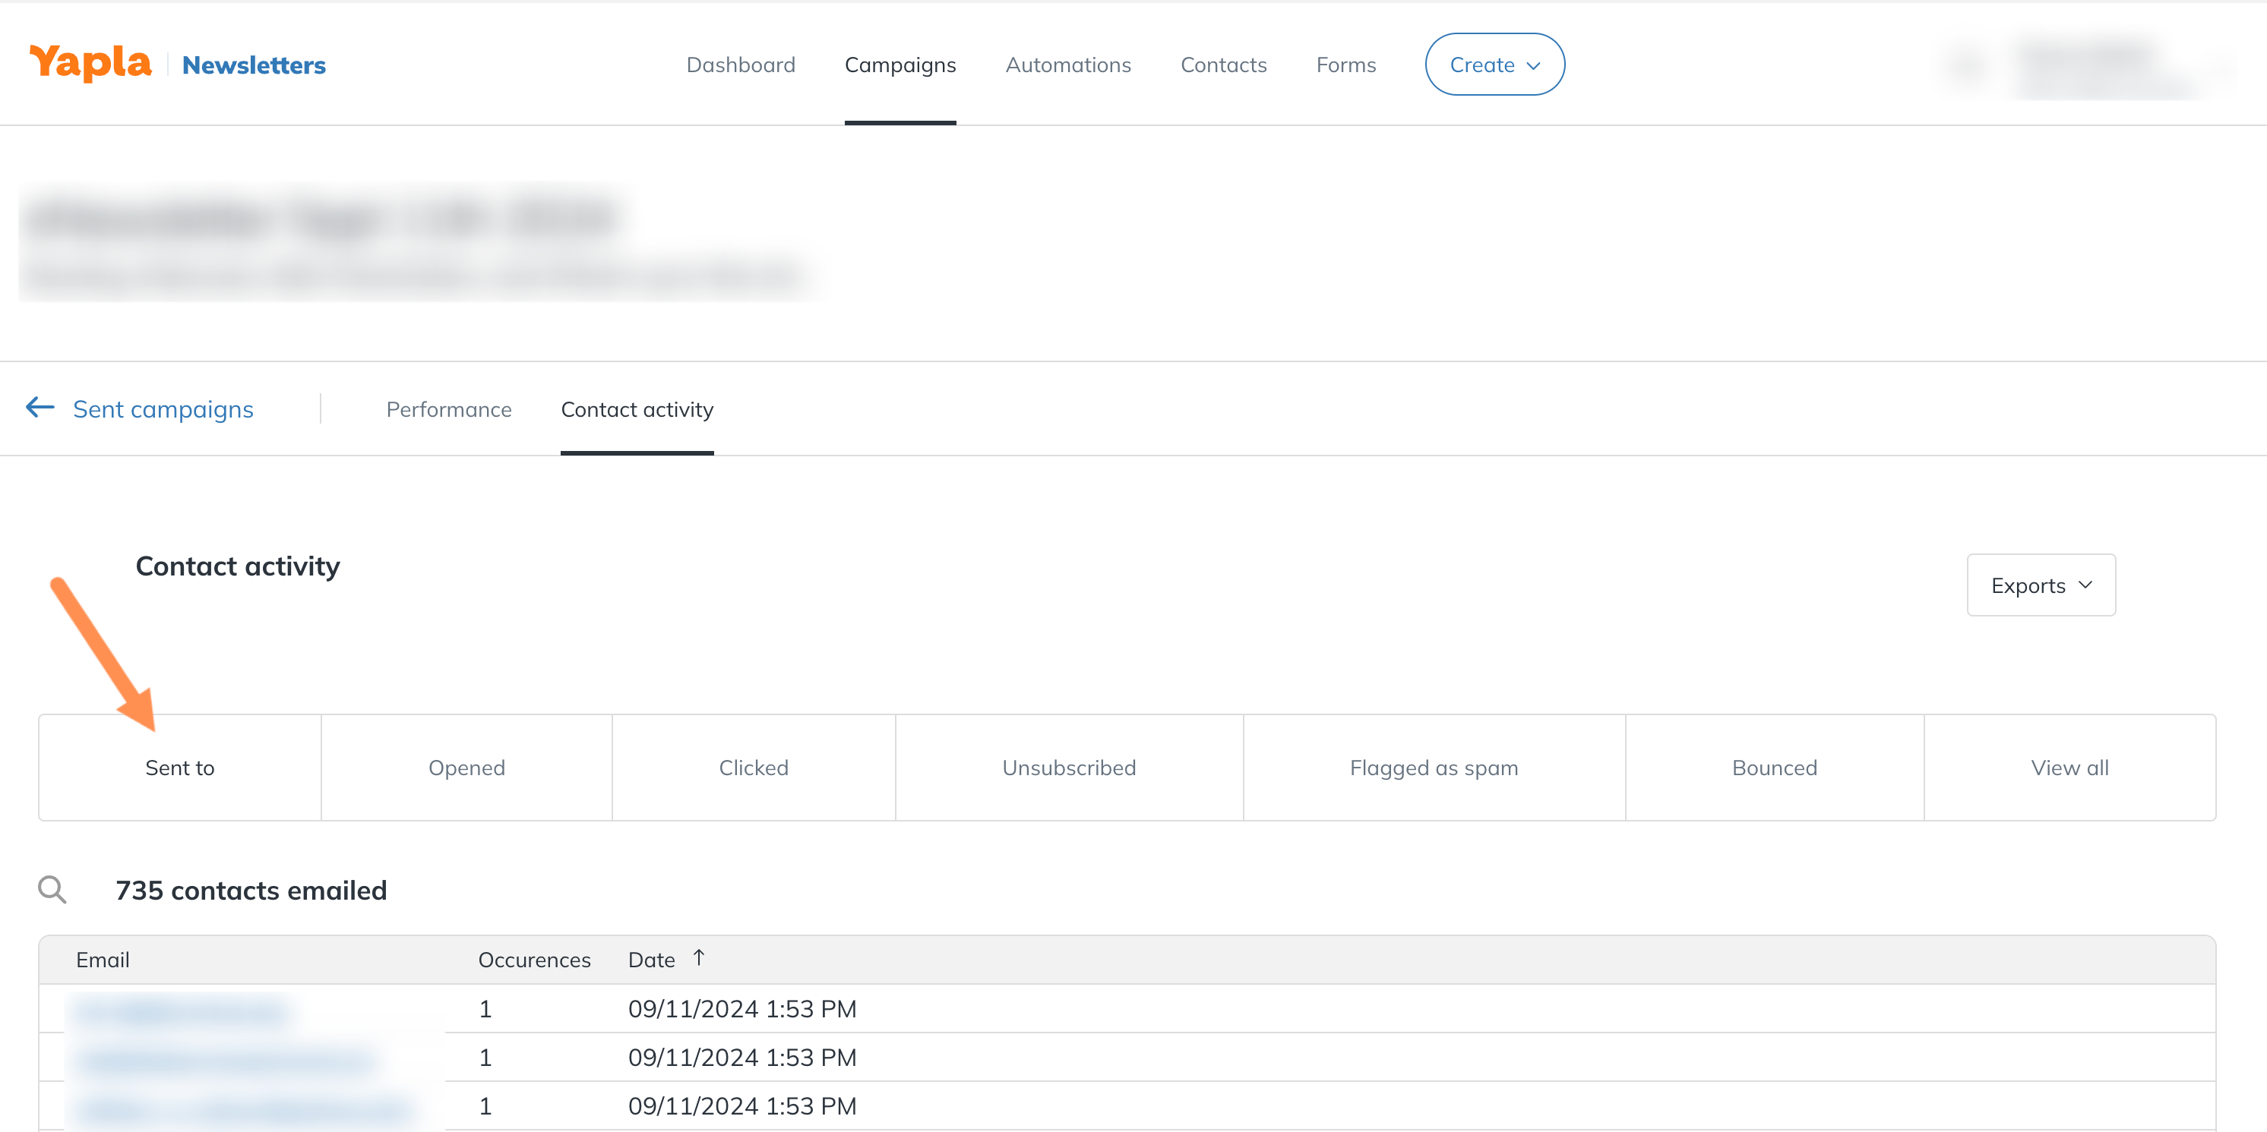Select the Opened filter tab
The width and height of the screenshot is (2267, 1132).
[x=466, y=767]
